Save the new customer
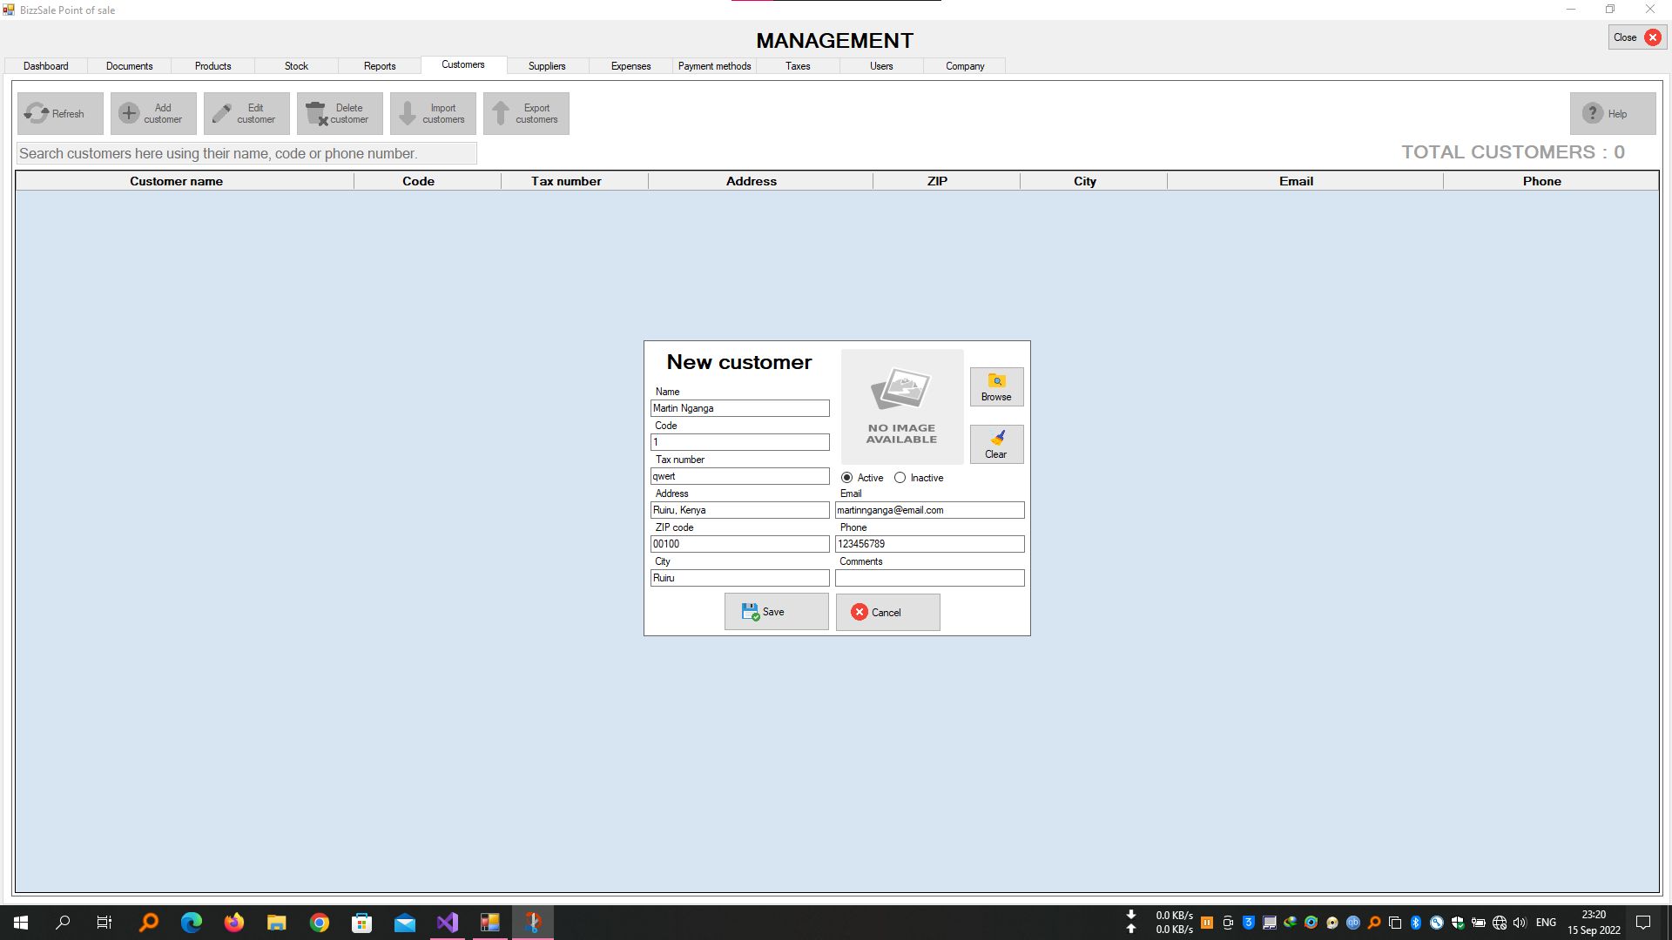 776,612
